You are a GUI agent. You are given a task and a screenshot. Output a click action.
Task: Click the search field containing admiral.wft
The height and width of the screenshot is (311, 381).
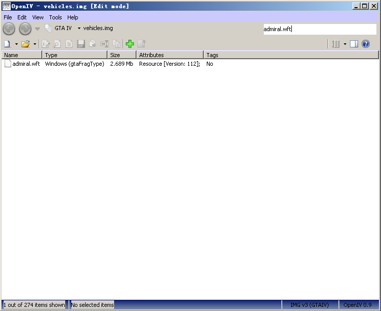320,29
